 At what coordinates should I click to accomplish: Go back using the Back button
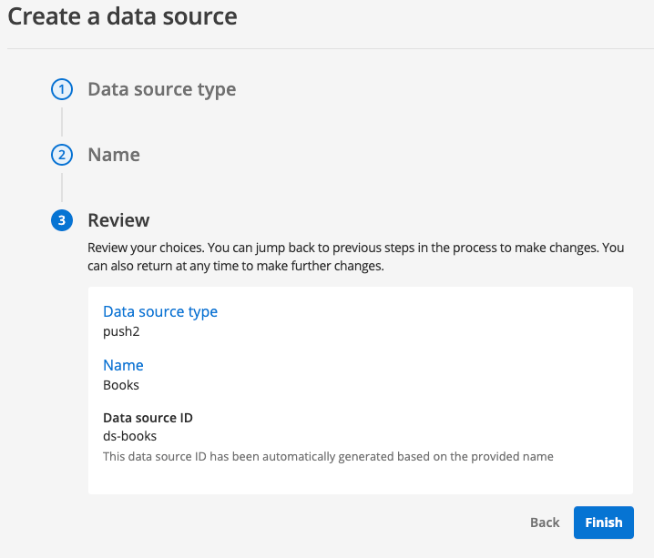545,522
